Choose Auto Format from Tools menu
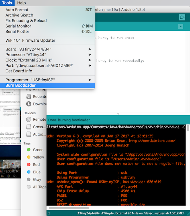The image size is (190, 216). [47, 10]
